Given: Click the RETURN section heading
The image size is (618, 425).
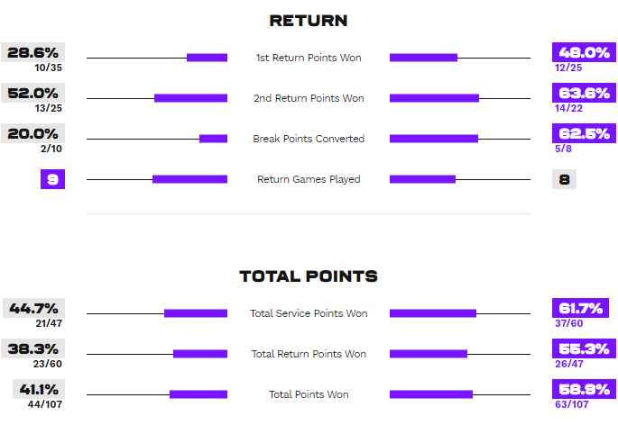Looking at the screenshot, I should pos(309,21).
